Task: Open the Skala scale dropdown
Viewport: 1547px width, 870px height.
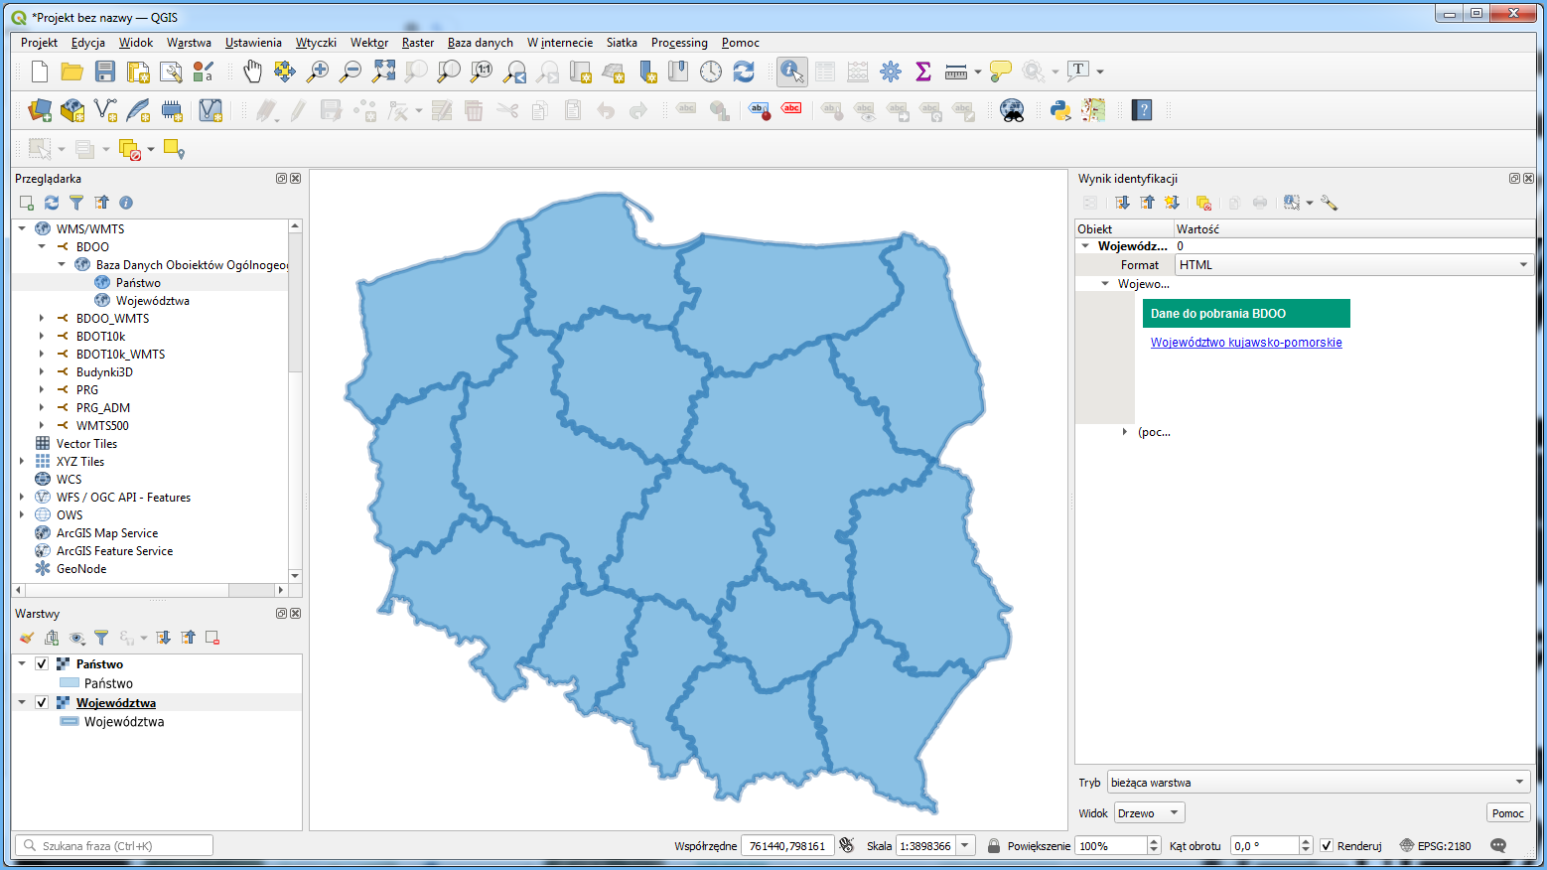Action: (965, 845)
